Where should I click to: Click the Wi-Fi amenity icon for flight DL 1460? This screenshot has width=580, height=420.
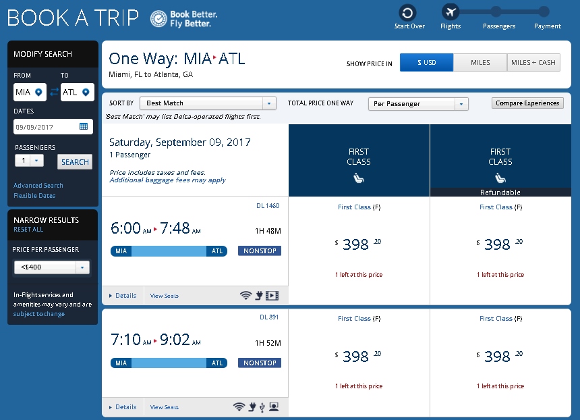(245, 295)
